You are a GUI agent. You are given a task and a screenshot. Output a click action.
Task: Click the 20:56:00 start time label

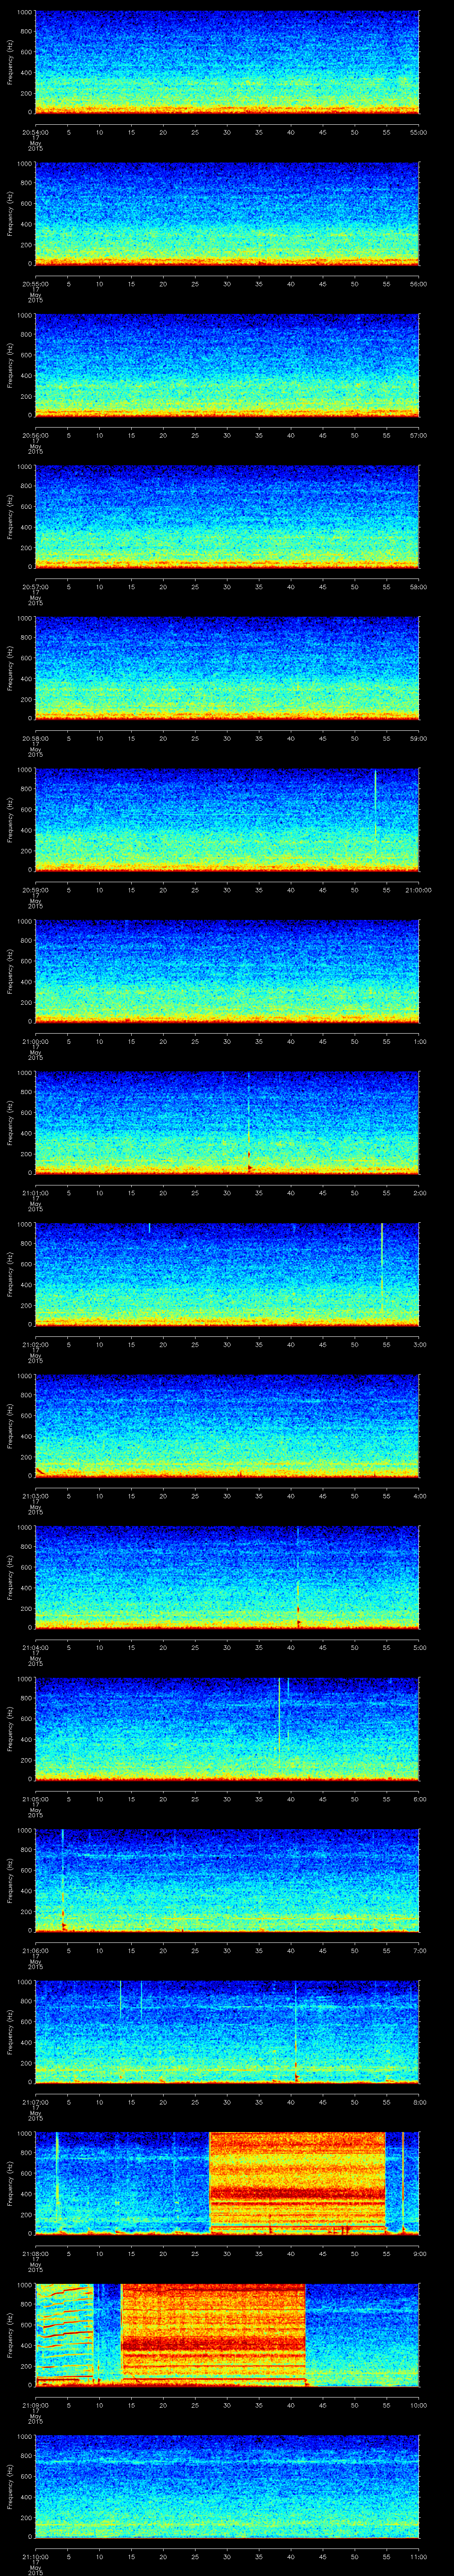click(x=35, y=435)
